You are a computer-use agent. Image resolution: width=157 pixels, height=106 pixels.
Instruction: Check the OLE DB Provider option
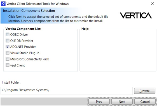[x=7, y=41]
